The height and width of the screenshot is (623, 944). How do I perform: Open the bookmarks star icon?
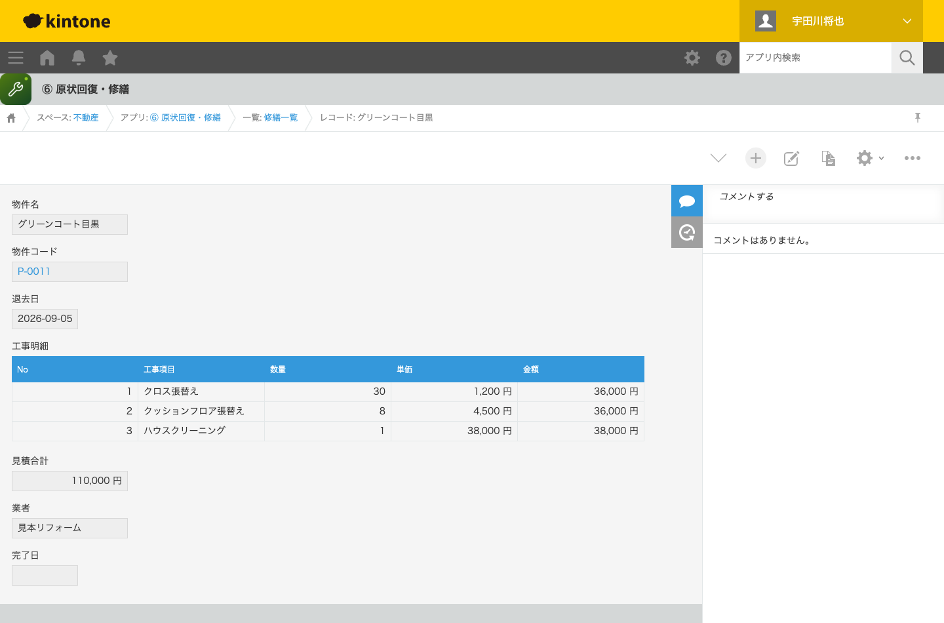[x=110, y=58]
